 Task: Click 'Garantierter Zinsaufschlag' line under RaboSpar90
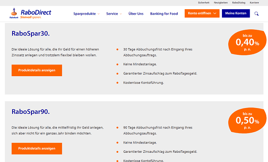coord(160,152)
